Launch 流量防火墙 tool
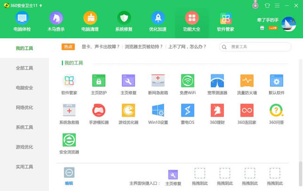 [247, 84]
